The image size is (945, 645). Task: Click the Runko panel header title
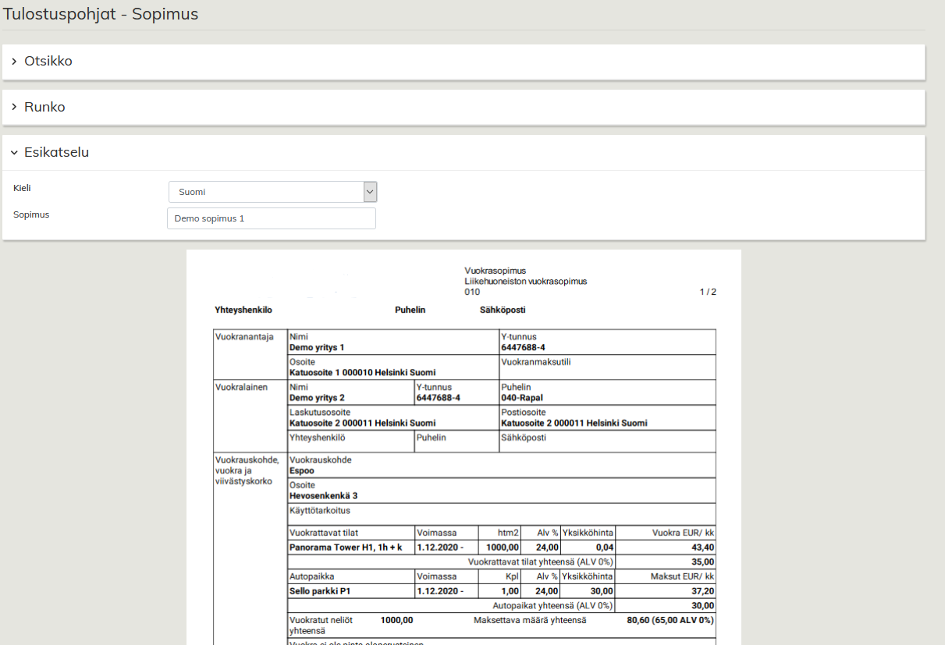point(44,107)
